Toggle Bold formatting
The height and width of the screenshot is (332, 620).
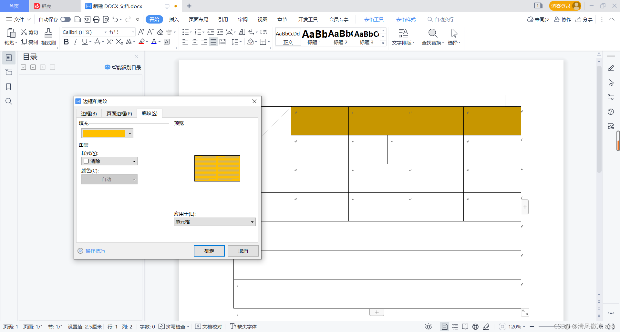pos(66,42)
